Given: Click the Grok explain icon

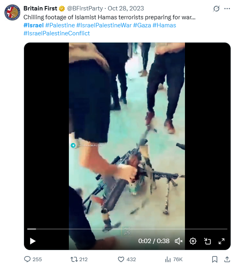Looking at the screenshot, I should point(217,8).
